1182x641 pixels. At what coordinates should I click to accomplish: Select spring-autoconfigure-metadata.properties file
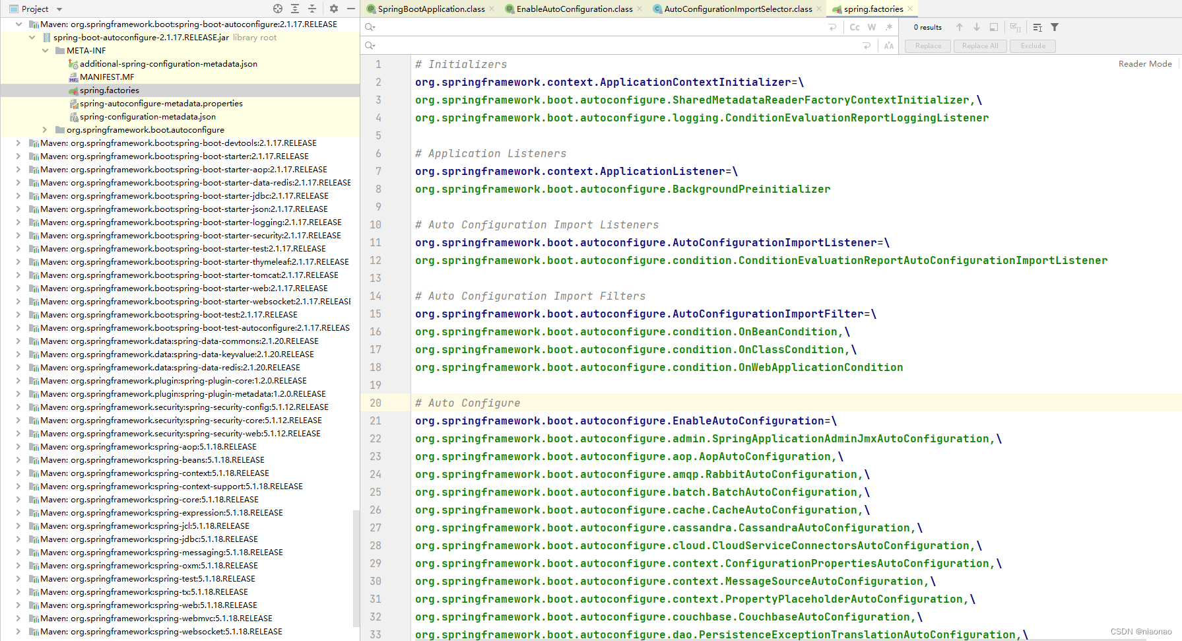coord(161,103)
